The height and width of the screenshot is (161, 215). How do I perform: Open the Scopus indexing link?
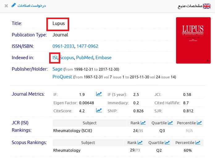coord(67,58)
